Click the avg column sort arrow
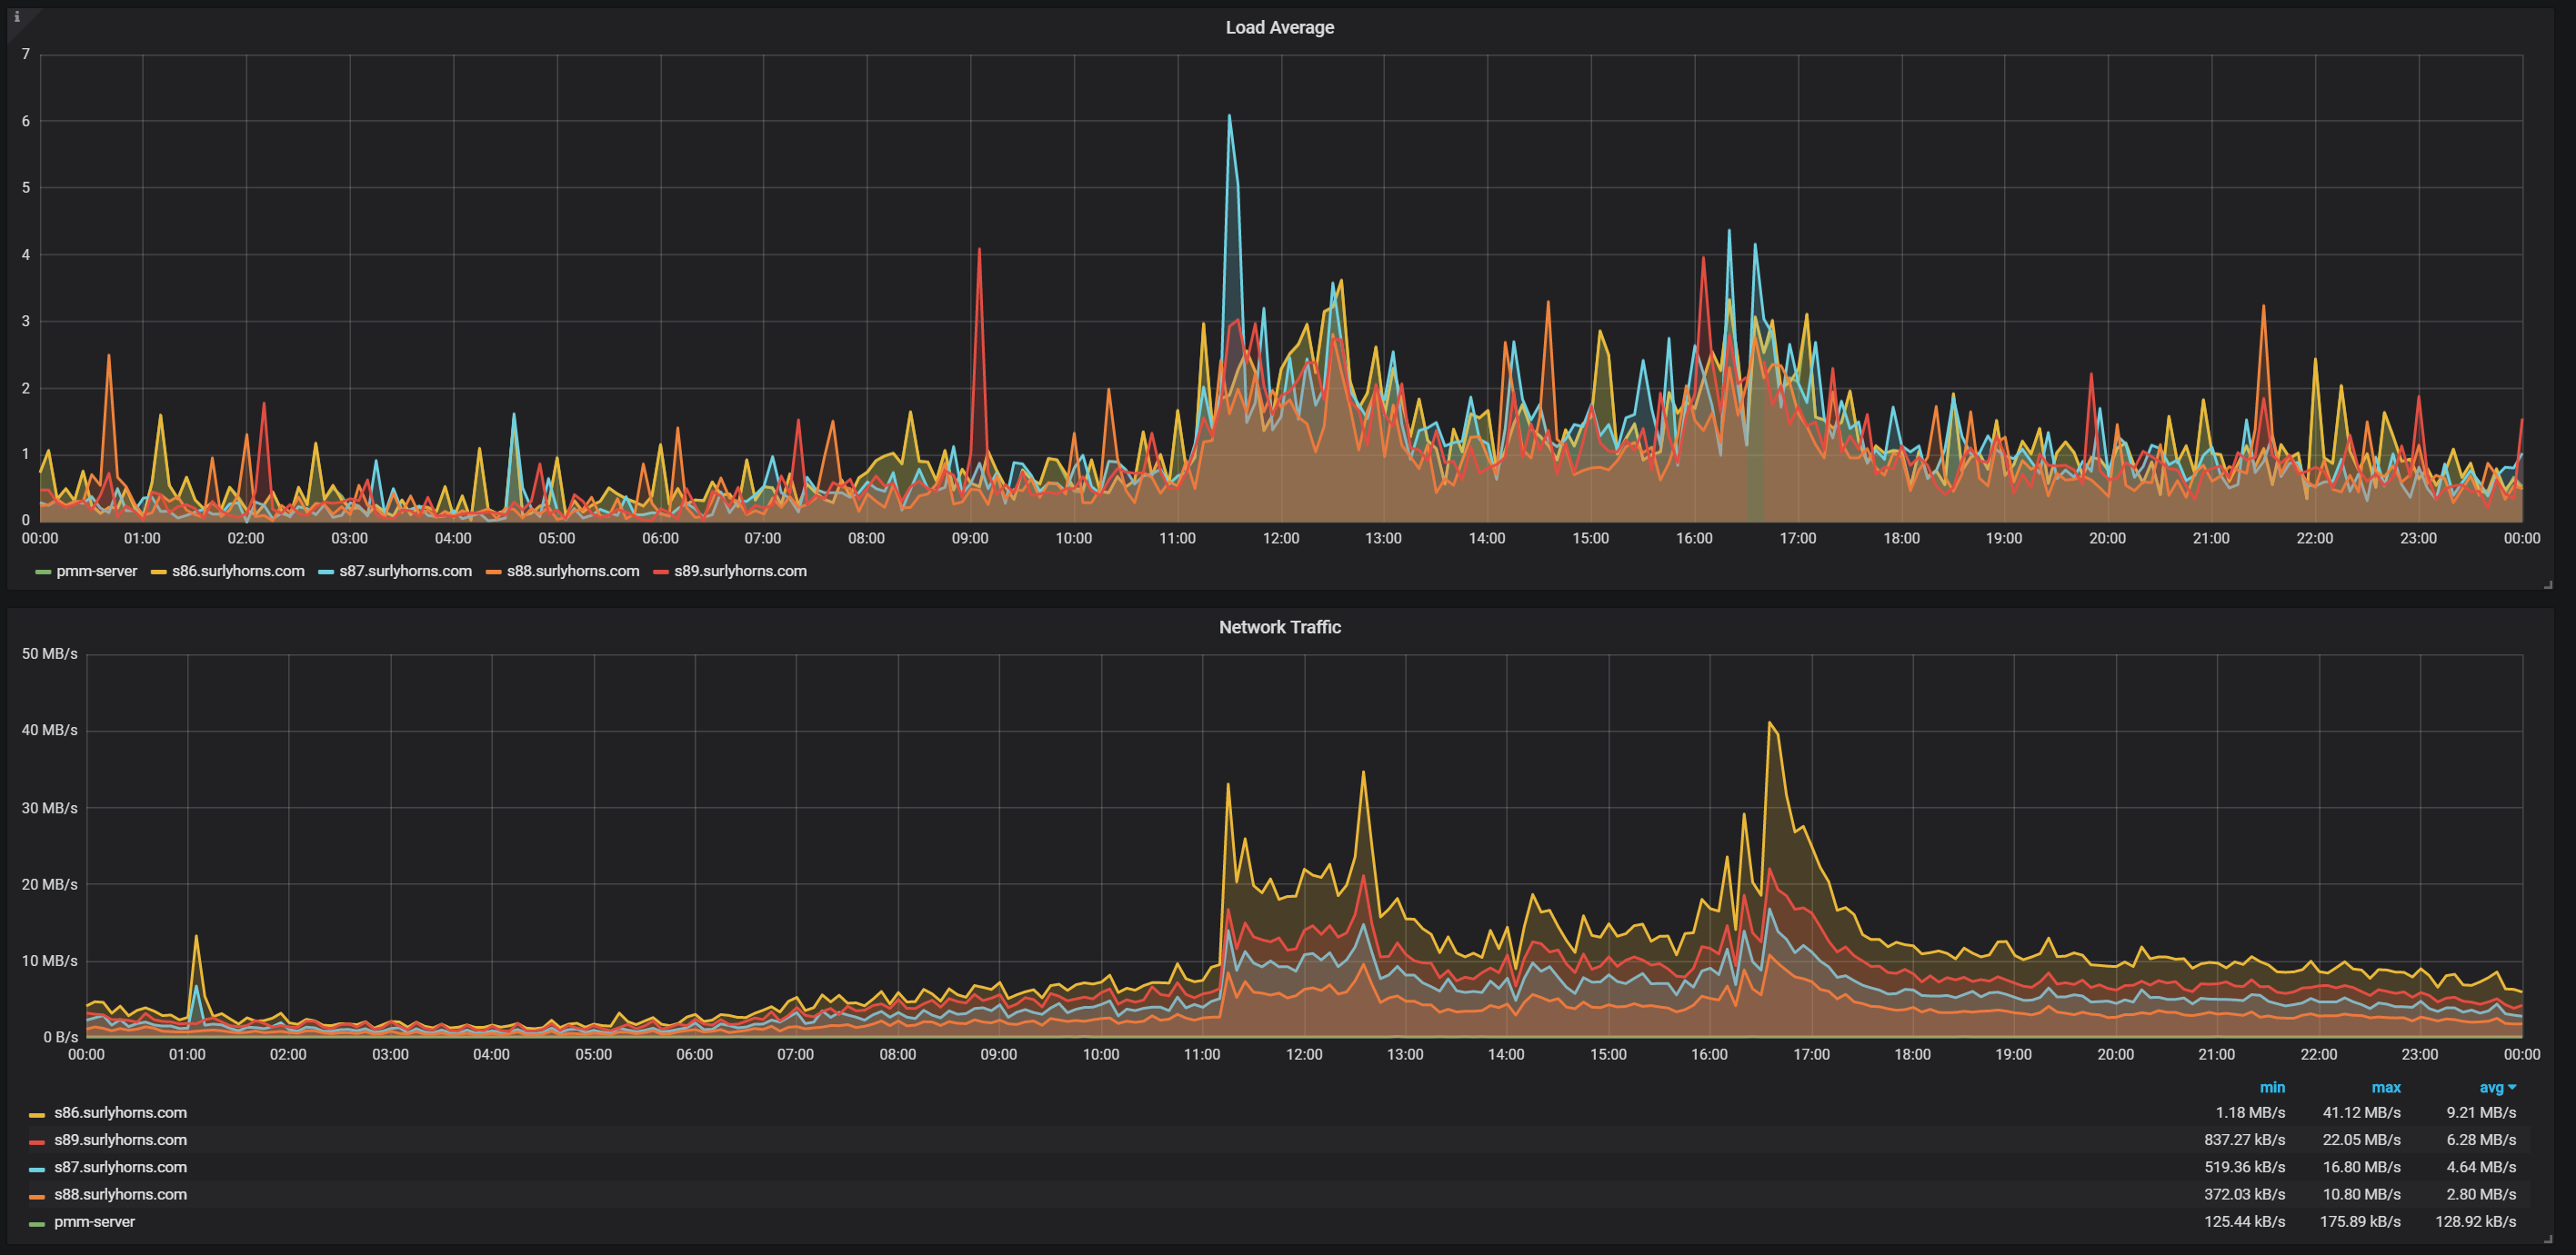 2513,1087
